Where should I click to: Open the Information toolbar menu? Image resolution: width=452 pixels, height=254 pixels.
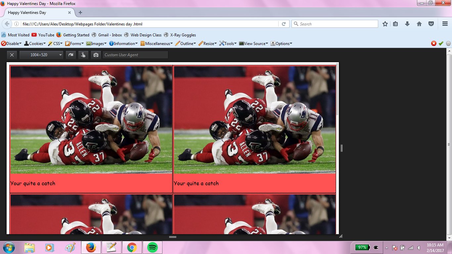[x=123, y=43]
